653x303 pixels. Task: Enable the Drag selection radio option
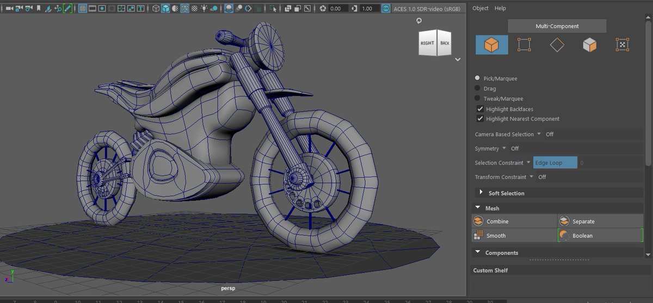(478, 89)
